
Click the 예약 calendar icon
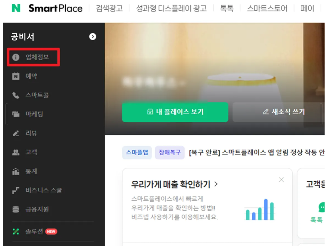click(16, 76)
